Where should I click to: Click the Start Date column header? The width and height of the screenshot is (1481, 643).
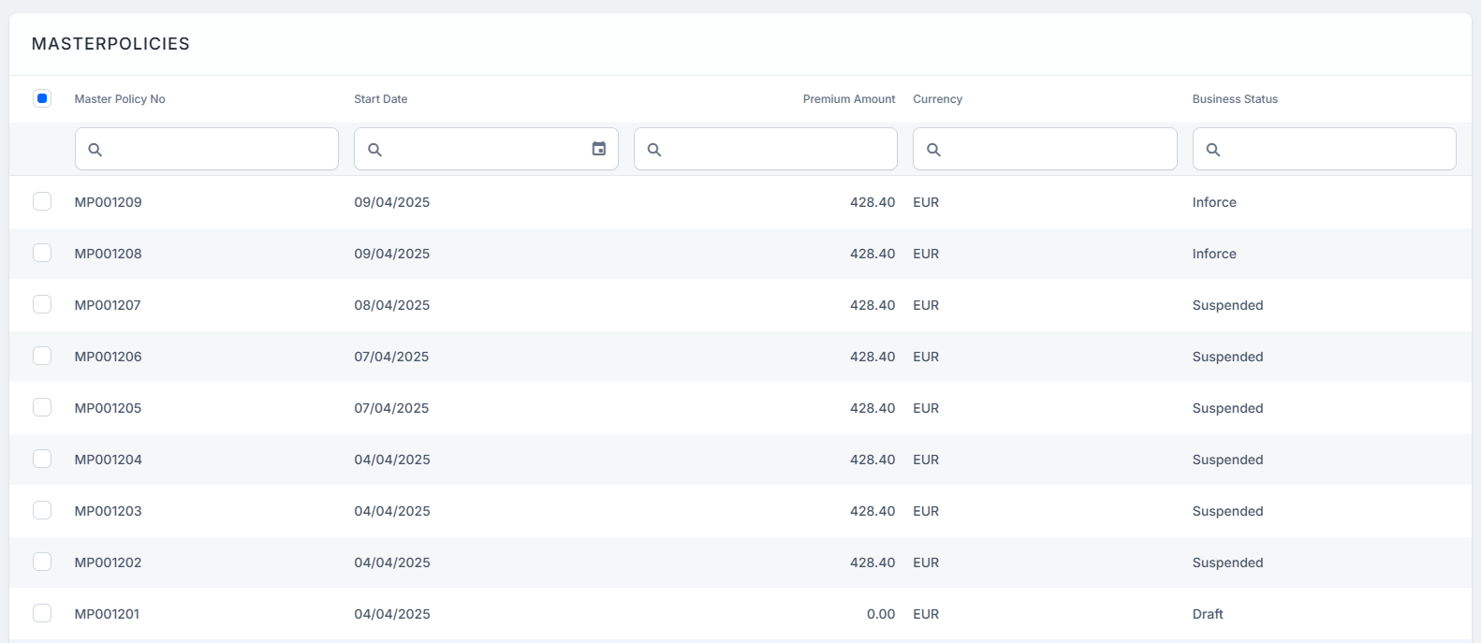coord(380,99)
